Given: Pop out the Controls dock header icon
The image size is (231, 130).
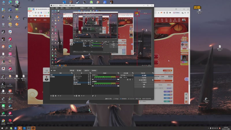Looking at the screenshot, I should click(x=153, y=73).
